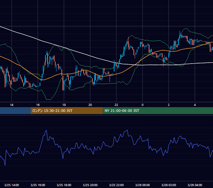This screenshot has width=213, height=188.
Task: Click the 3/25 22:00 date label
Action: [x=117, y=185]
